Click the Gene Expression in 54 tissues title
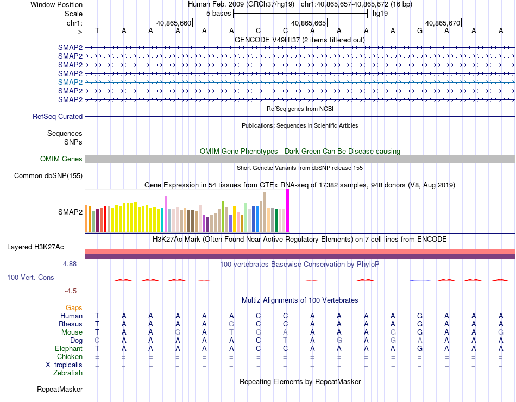516x402 pixels. click(300, 185)
